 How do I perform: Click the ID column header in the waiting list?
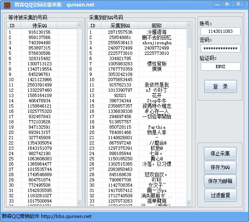pos(14,26)
